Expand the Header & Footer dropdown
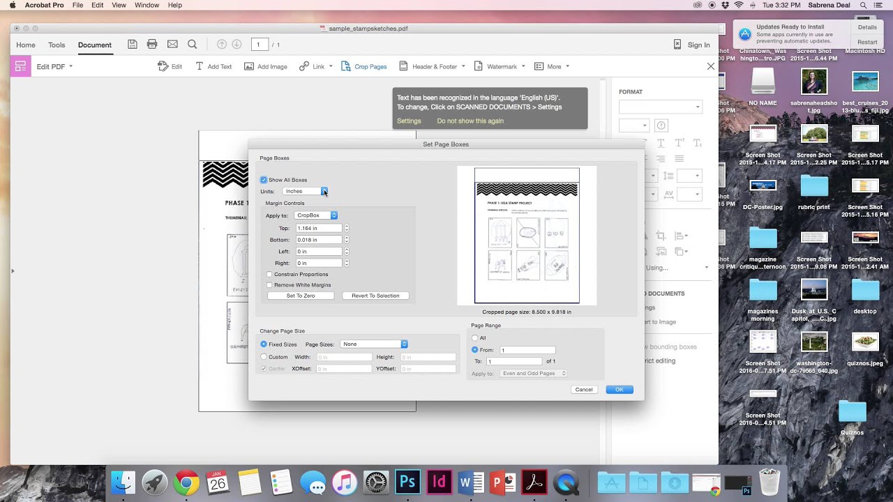The width and height of the screenshot is (893, 502). (464, 66)
